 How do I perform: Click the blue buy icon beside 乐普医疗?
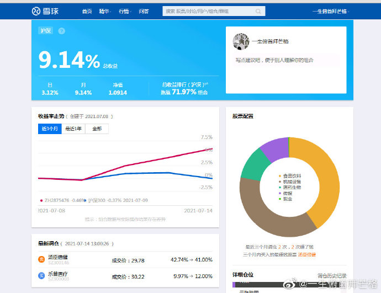[41, 276]
